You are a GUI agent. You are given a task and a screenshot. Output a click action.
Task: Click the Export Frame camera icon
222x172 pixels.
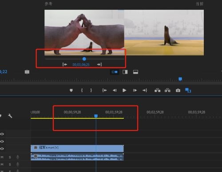[178, 90]
